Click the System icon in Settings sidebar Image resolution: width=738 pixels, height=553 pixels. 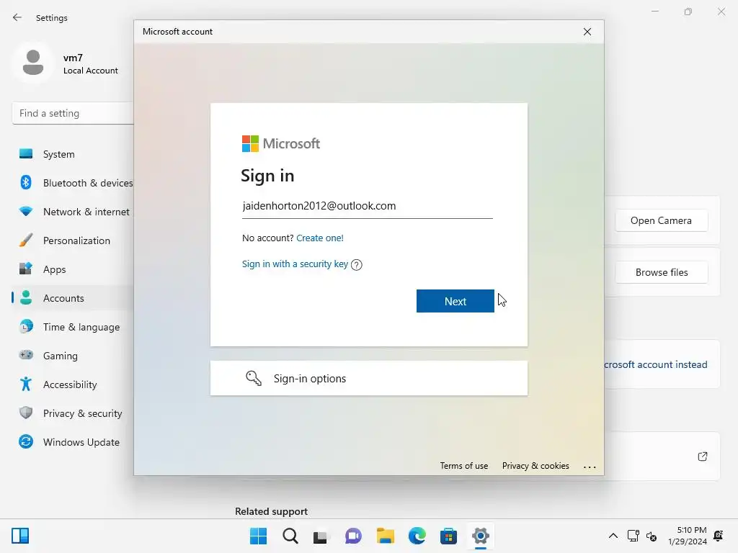26,154
